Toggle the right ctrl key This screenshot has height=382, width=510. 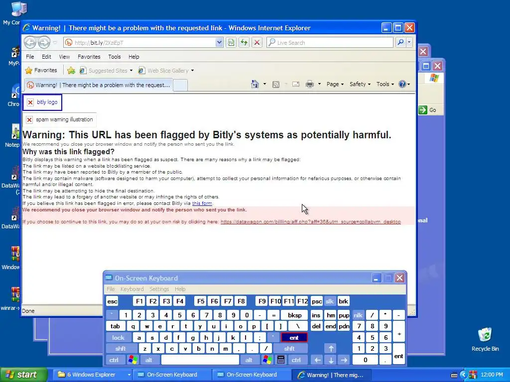click(296, 360)
